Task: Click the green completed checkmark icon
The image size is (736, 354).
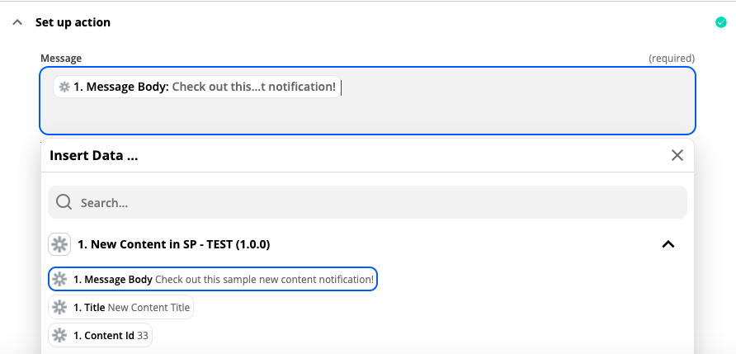Action: tap(720, 22)
